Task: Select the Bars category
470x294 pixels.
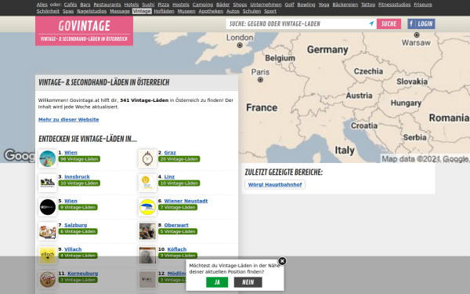Action: 85,5
